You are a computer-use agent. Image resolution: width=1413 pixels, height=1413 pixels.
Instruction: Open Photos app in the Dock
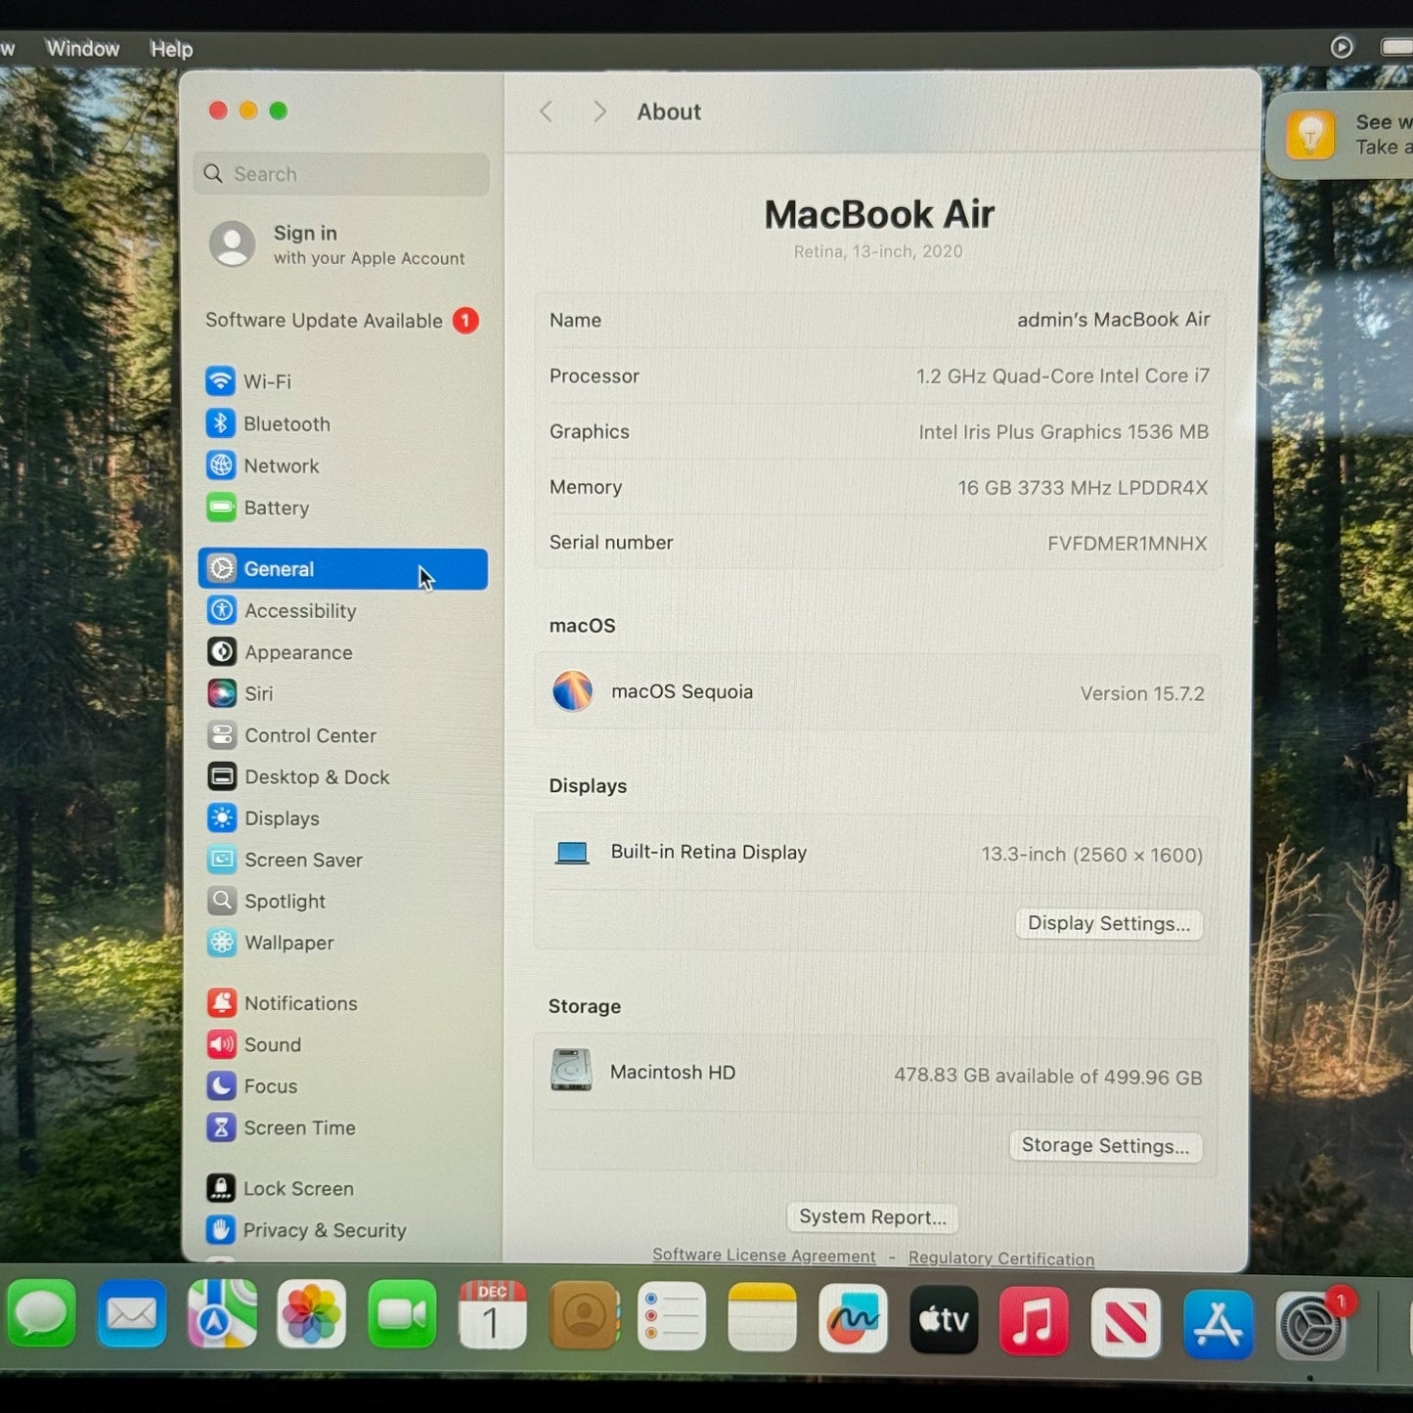click(311, 1315)
